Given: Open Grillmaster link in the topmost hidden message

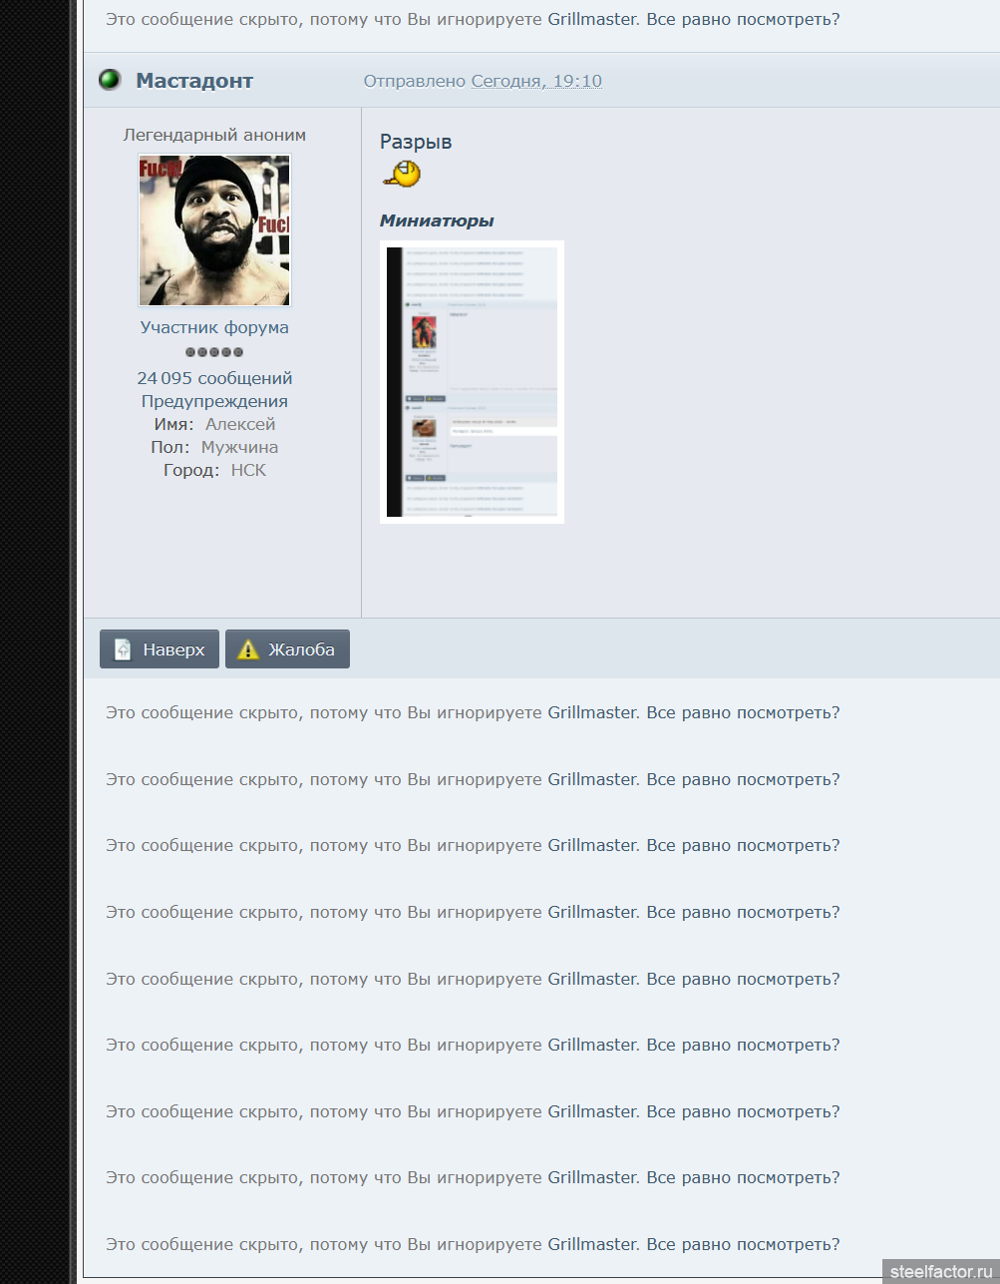Looking at the screenshot, I should [592, 19].
